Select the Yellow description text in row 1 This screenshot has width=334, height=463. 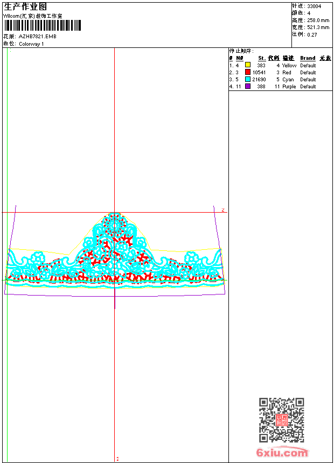(289, 65)
